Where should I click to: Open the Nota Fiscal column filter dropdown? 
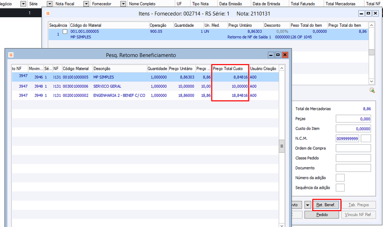point(86,4)
